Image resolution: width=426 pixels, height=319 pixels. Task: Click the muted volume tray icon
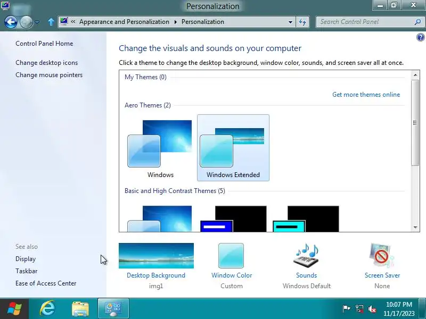click(372, 309)
